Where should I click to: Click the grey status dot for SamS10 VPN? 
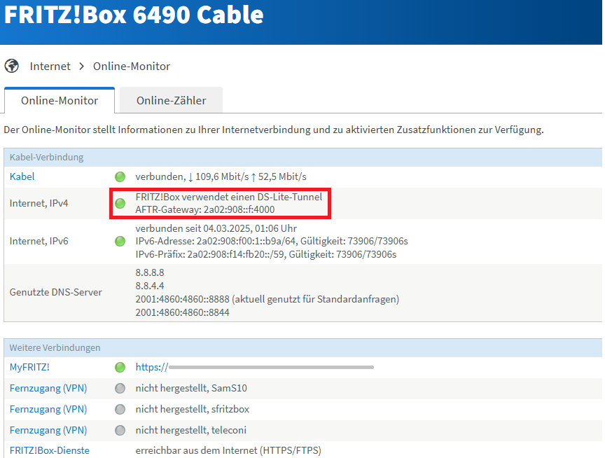click(x=120, y=388)
